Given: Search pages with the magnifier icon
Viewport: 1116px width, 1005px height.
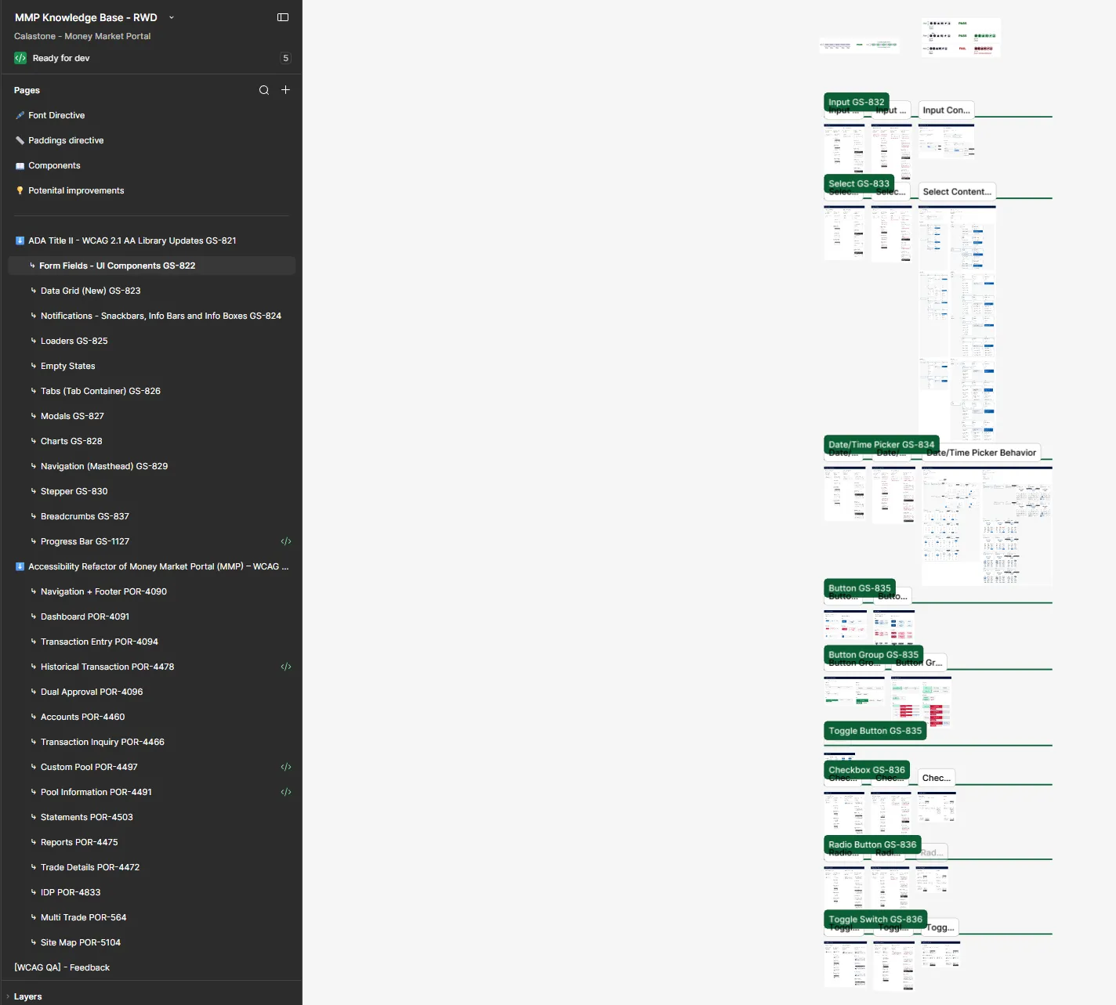Looking at the screenshot, I should (264, 90).
